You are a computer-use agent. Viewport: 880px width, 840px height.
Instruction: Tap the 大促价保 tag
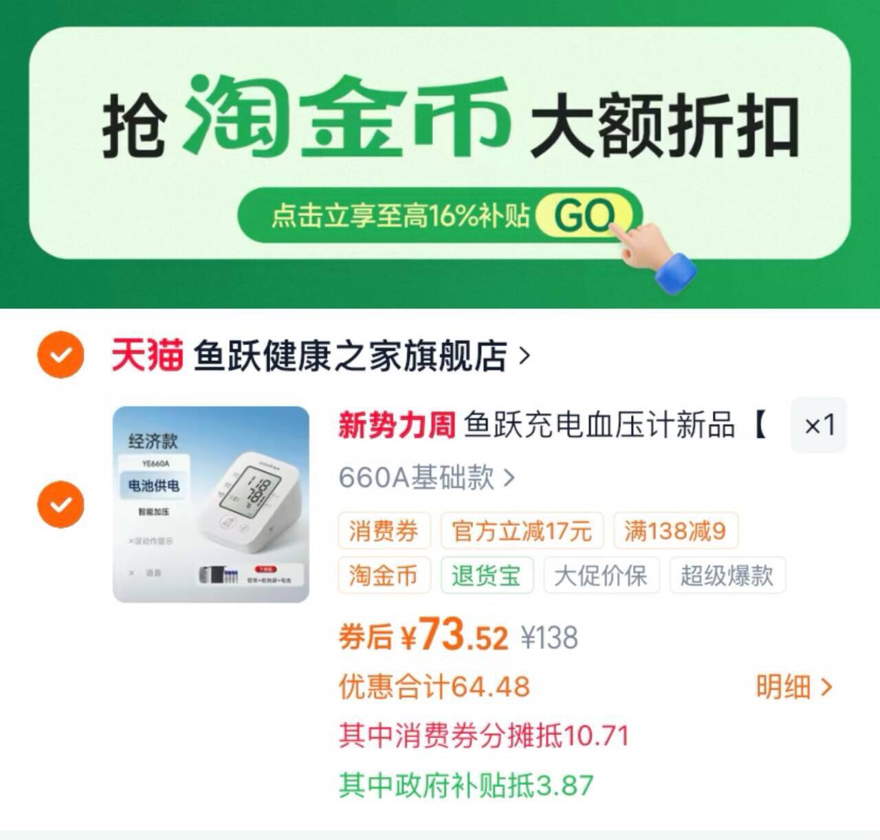point(601,575)
